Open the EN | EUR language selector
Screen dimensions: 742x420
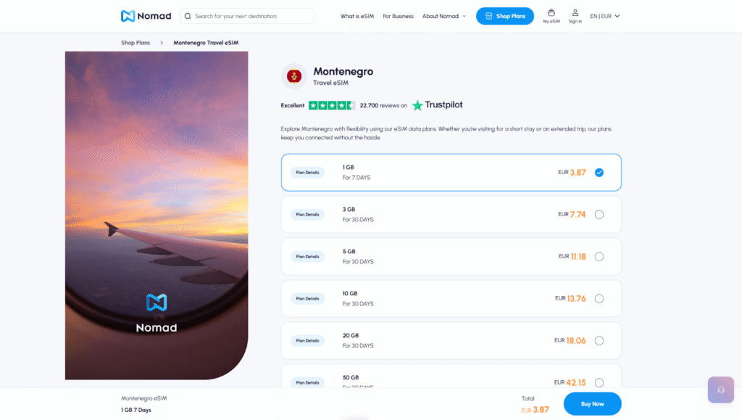pos(604,15)
